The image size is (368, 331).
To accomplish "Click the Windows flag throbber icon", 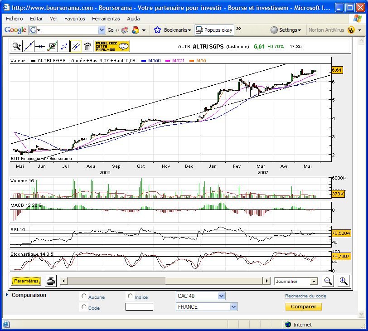I will pos(357,19).
